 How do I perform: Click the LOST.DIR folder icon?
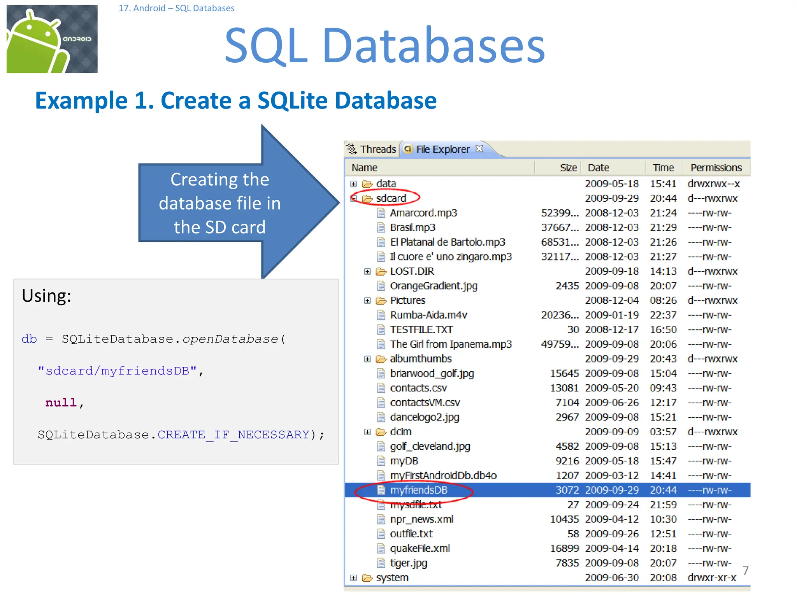click(x=381, y=271)
